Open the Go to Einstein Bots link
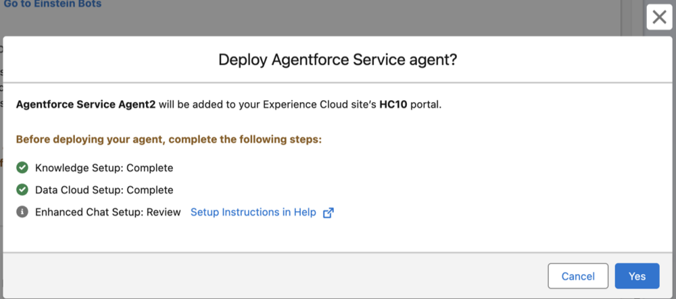 click(53, 4)
